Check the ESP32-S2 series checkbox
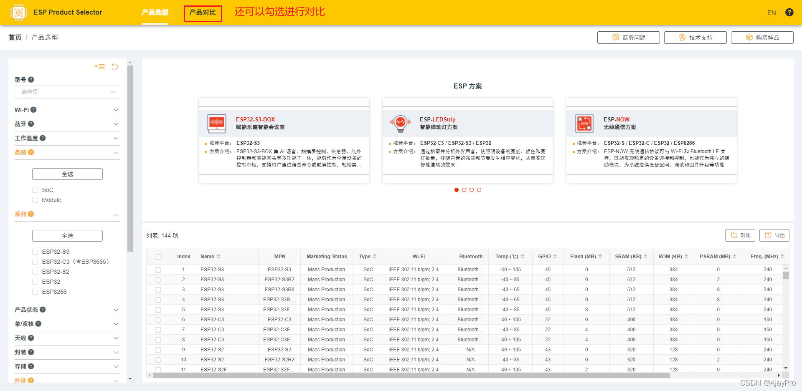The height and width of the screenshot is (391, 802). [x=35, y=272]
